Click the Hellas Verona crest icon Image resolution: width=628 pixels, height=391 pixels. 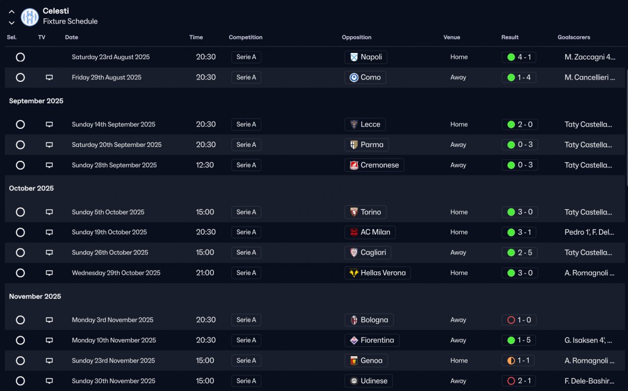coord(354,273)
